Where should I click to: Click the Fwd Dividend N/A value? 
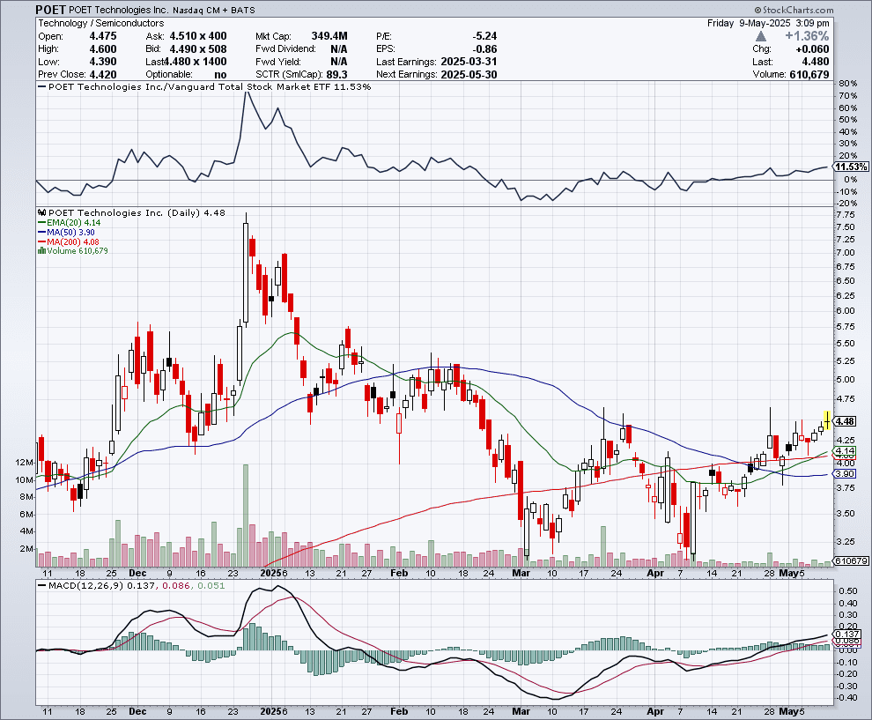(x=339, y=49)
